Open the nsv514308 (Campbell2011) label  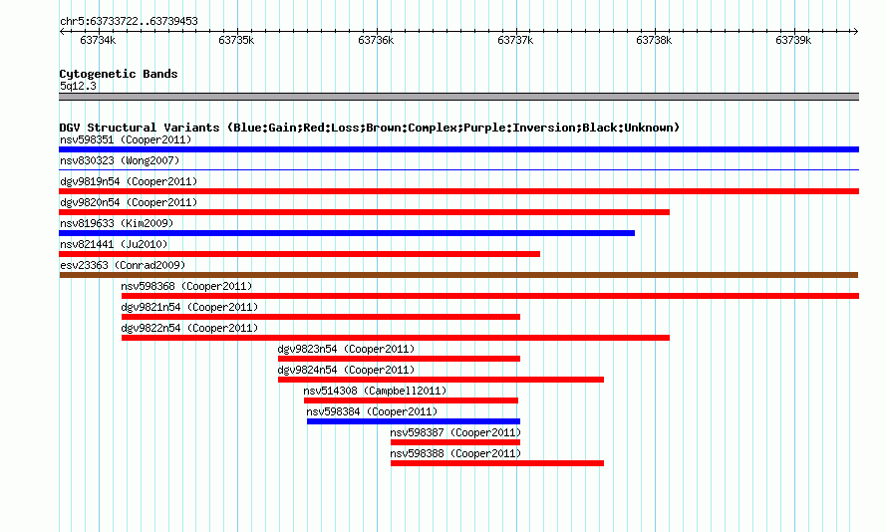click(375, 391)
